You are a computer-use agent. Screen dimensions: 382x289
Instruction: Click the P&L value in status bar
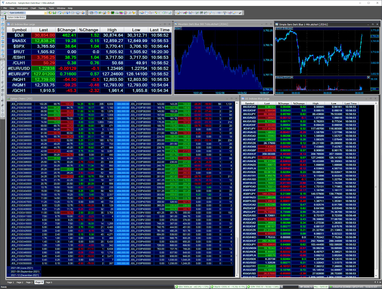coord(321,287)
